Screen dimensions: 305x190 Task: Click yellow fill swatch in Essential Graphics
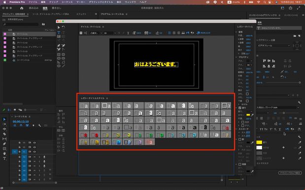259,142
